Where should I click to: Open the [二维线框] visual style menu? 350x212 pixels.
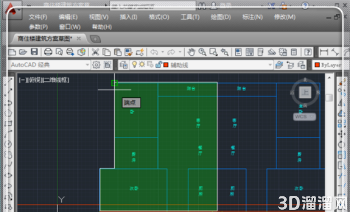56,80
